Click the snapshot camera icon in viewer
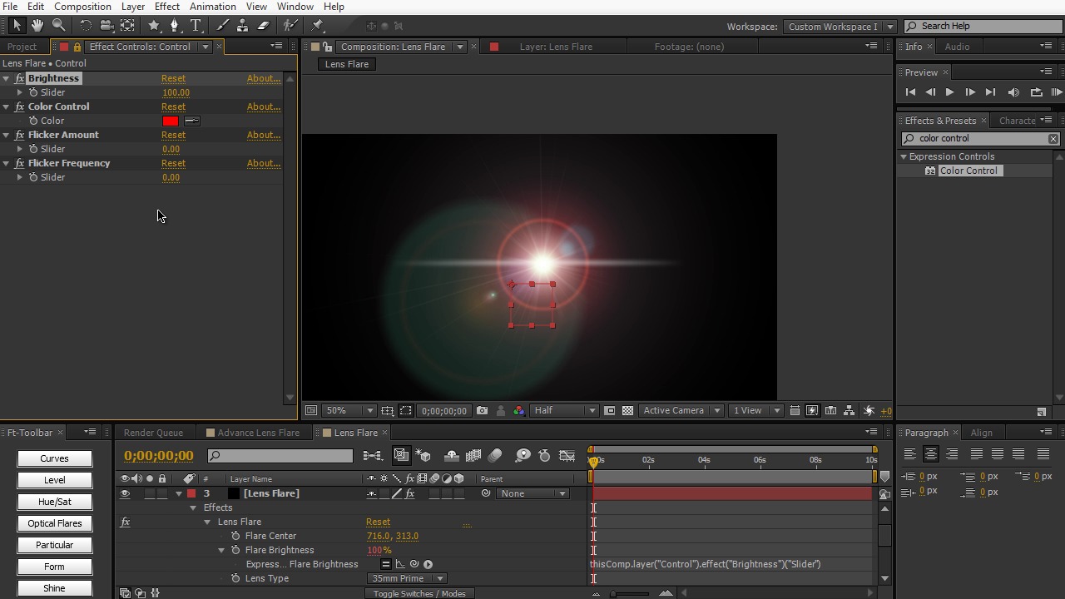The image size is (1065, 599). coord(482,411)
